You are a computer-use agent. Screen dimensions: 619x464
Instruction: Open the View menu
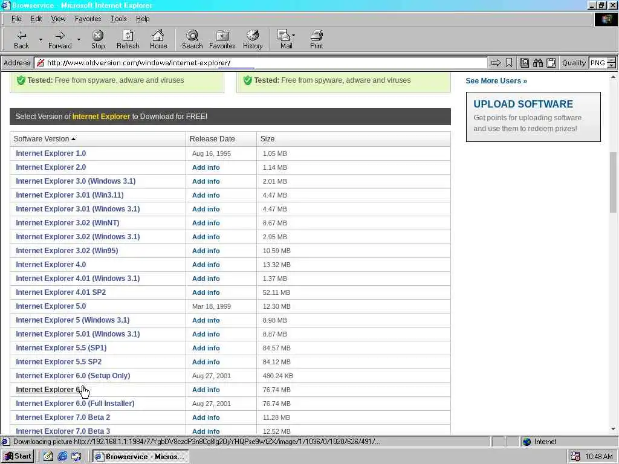[59, 19]
